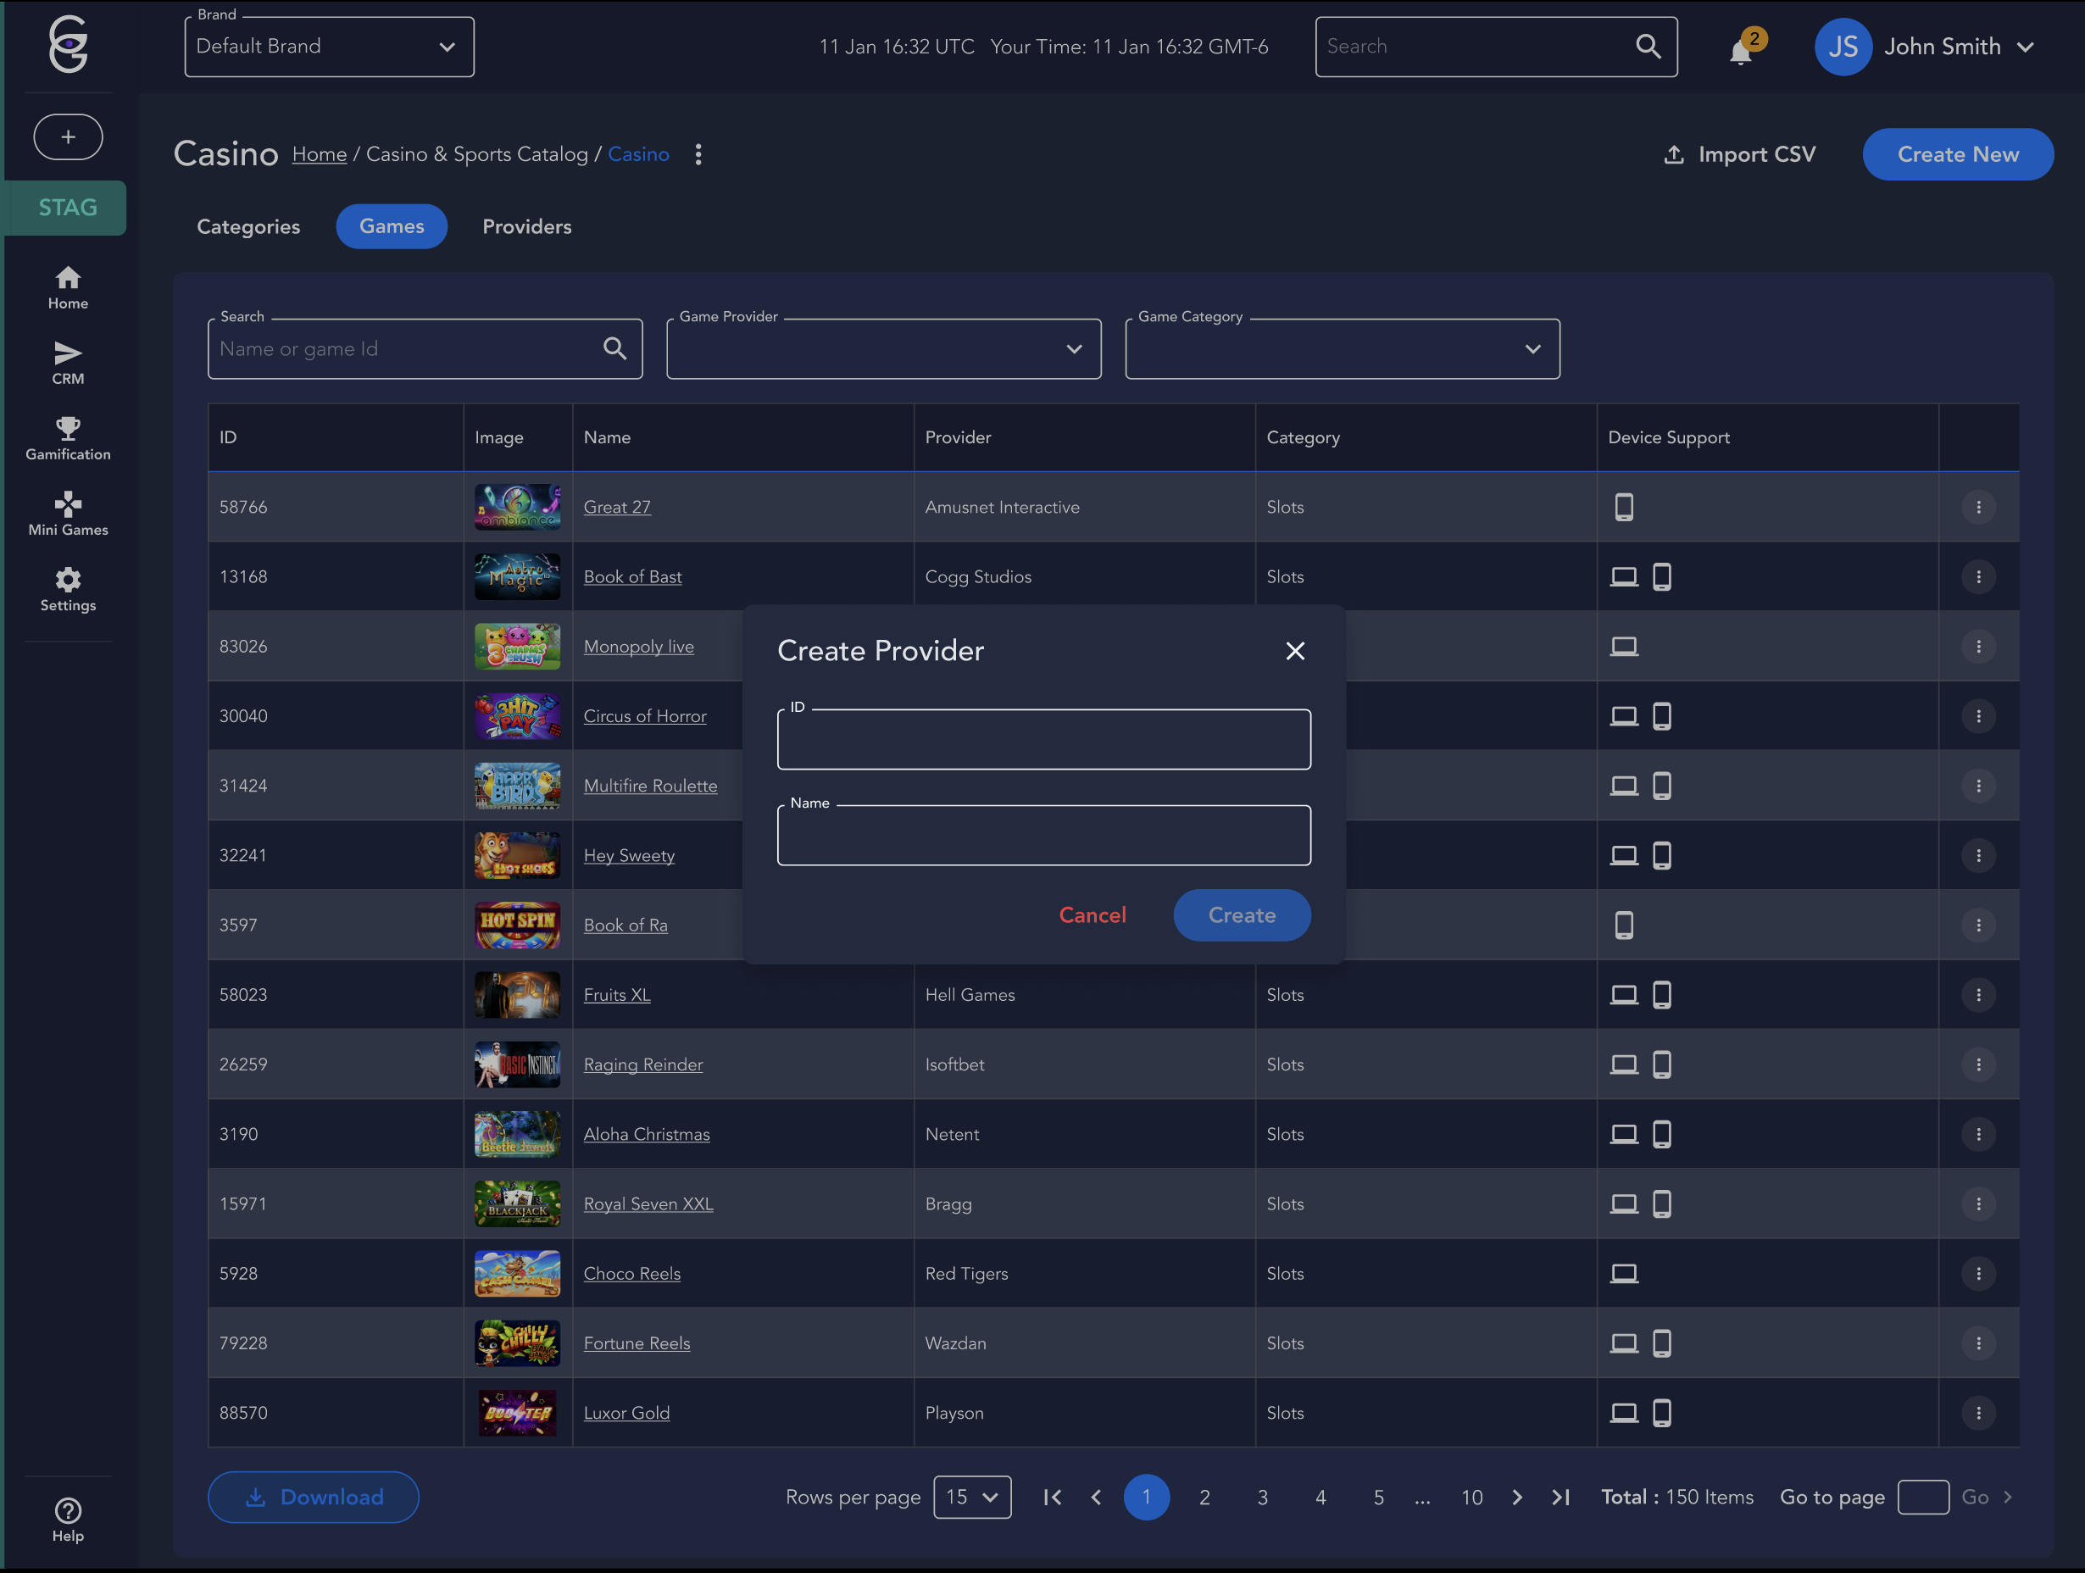Switch to the Categories tab

point(247,227)
